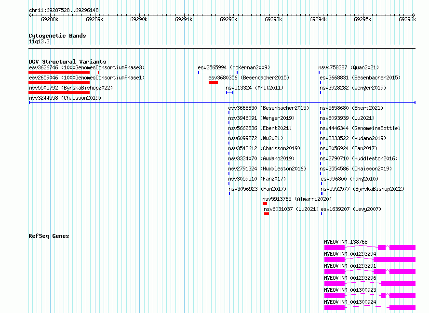Open esv2565994 (McKernan2009) variant label
This screenshot has height=313, width=429.
(x=234, y=67)
